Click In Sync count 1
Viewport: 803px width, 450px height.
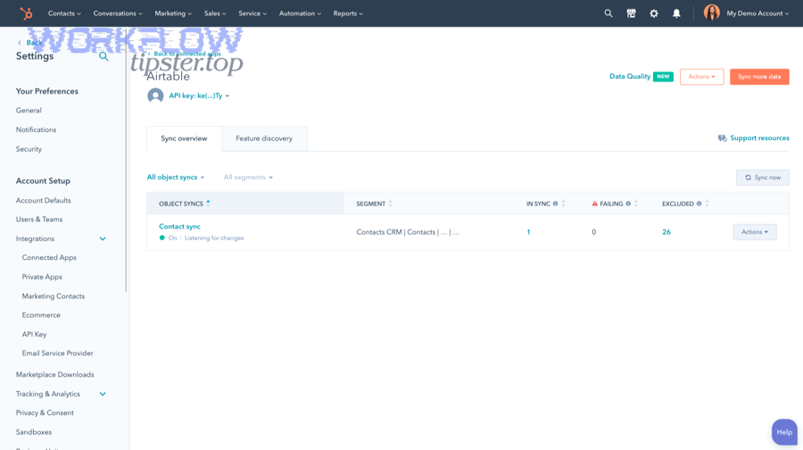[x=528, y=232]
